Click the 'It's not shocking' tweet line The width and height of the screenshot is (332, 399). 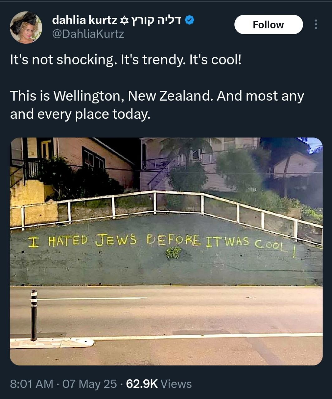(126, 60)
